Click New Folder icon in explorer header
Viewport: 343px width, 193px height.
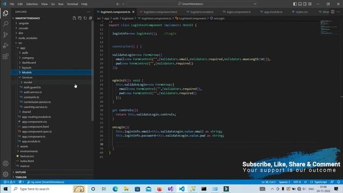(x=80, y=18)
